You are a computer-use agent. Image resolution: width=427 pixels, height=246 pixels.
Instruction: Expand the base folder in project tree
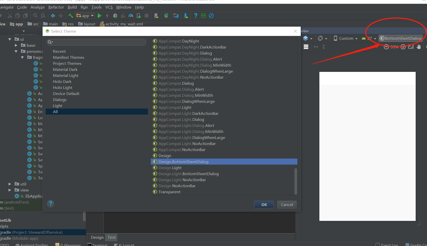[x=16, y=45]
